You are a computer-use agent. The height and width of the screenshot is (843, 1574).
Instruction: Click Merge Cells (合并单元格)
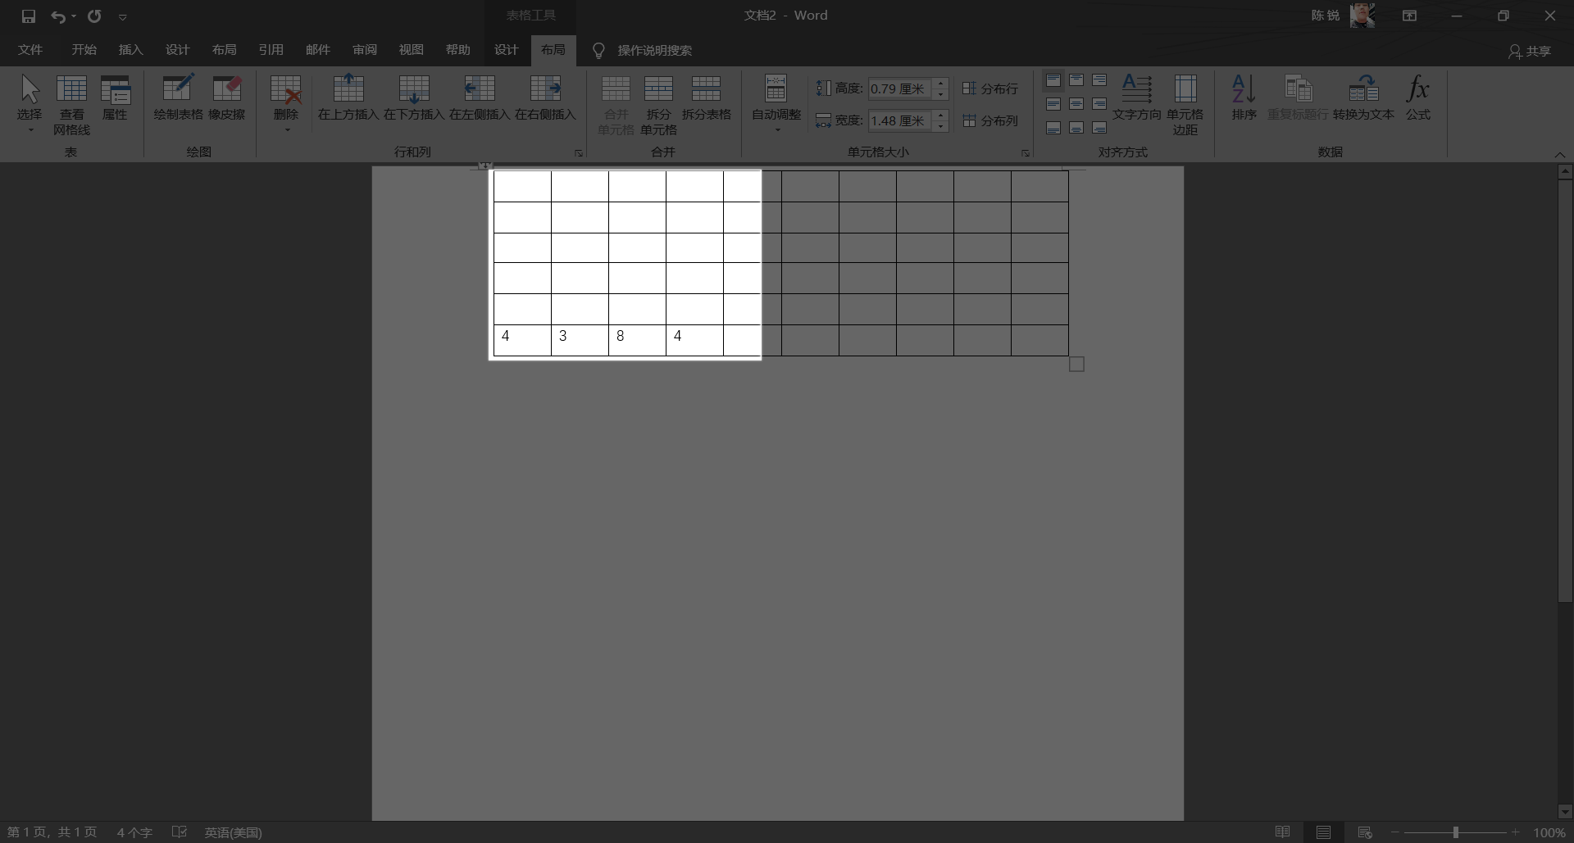coord(616,104)
